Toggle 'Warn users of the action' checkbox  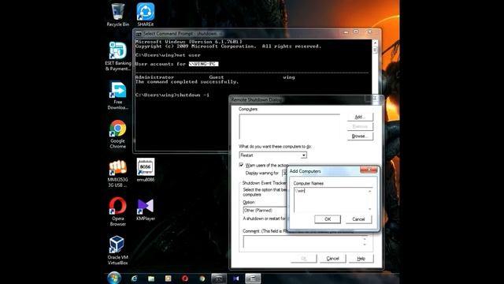[x=241, y=165]
